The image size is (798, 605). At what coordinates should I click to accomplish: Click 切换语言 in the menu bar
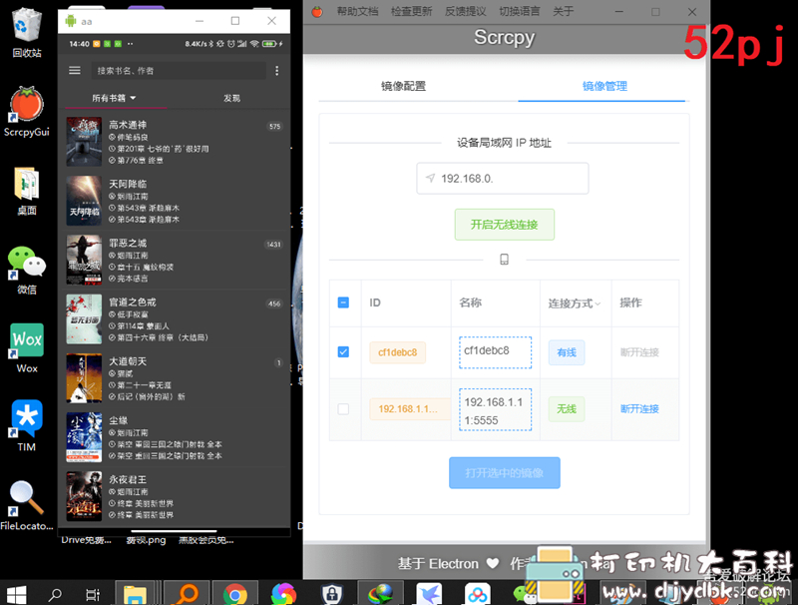519,11
